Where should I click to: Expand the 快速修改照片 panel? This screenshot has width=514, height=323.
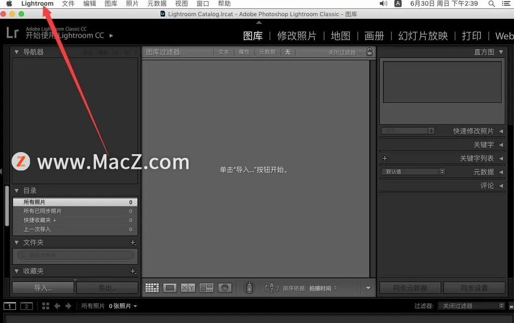click(501, 131)
